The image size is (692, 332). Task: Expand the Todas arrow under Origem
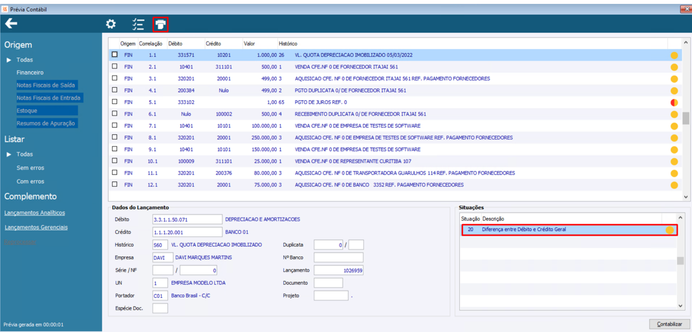pos(9,60)
